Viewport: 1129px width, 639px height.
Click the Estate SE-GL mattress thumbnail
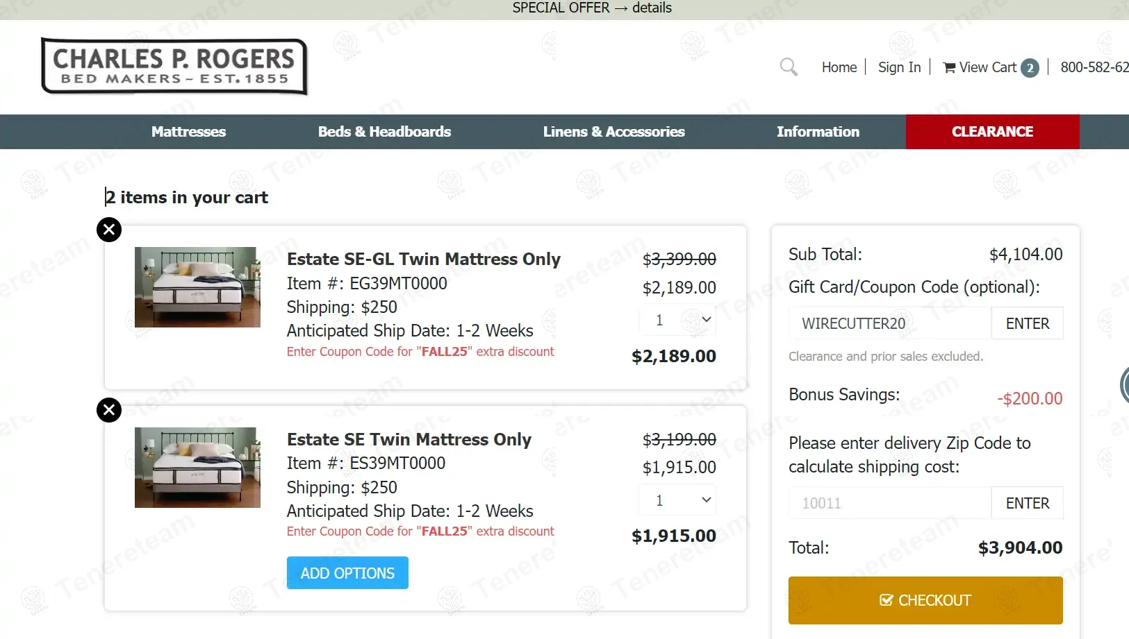(197, 287)
